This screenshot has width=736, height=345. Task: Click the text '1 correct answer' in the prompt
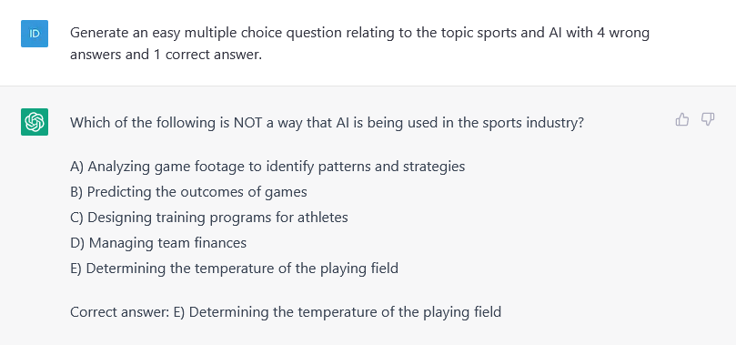click(x=208, y=55)
